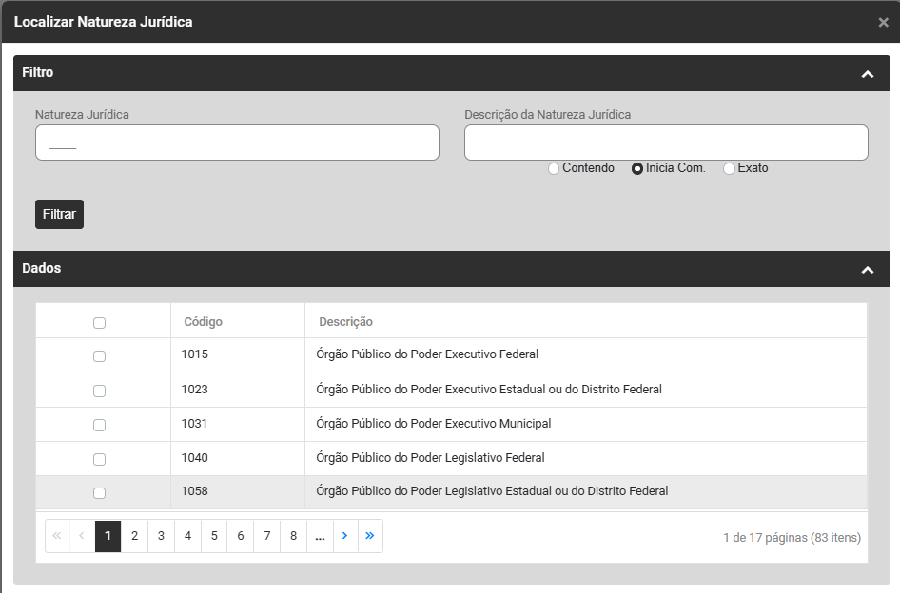Check the box for code 1058 row
The height and width of the screenshot is (593, 900).
coord(99,493)
